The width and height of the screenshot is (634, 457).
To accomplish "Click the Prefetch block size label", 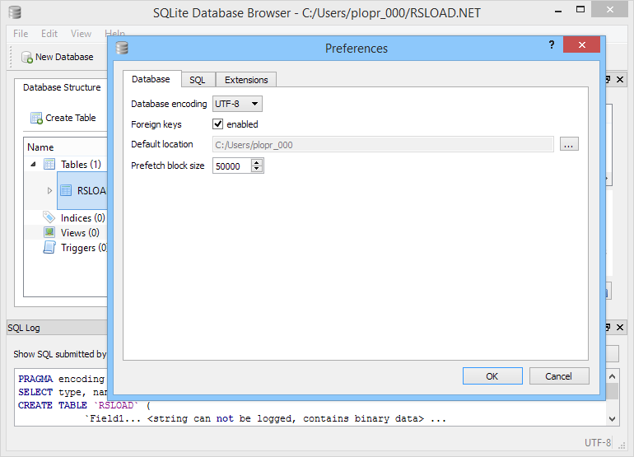I will [x=168, y=166].
